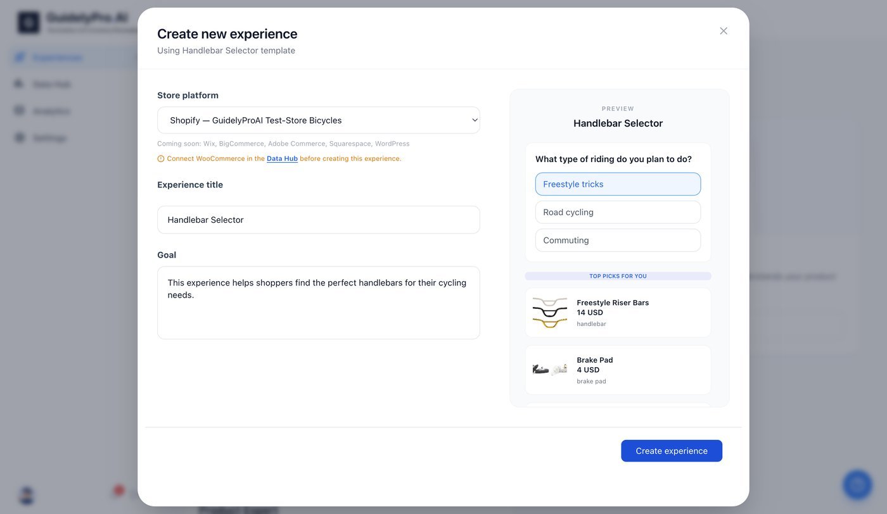The image size is (887, 514).
Task: Click the Create experience button
Action: pos(672,451)
